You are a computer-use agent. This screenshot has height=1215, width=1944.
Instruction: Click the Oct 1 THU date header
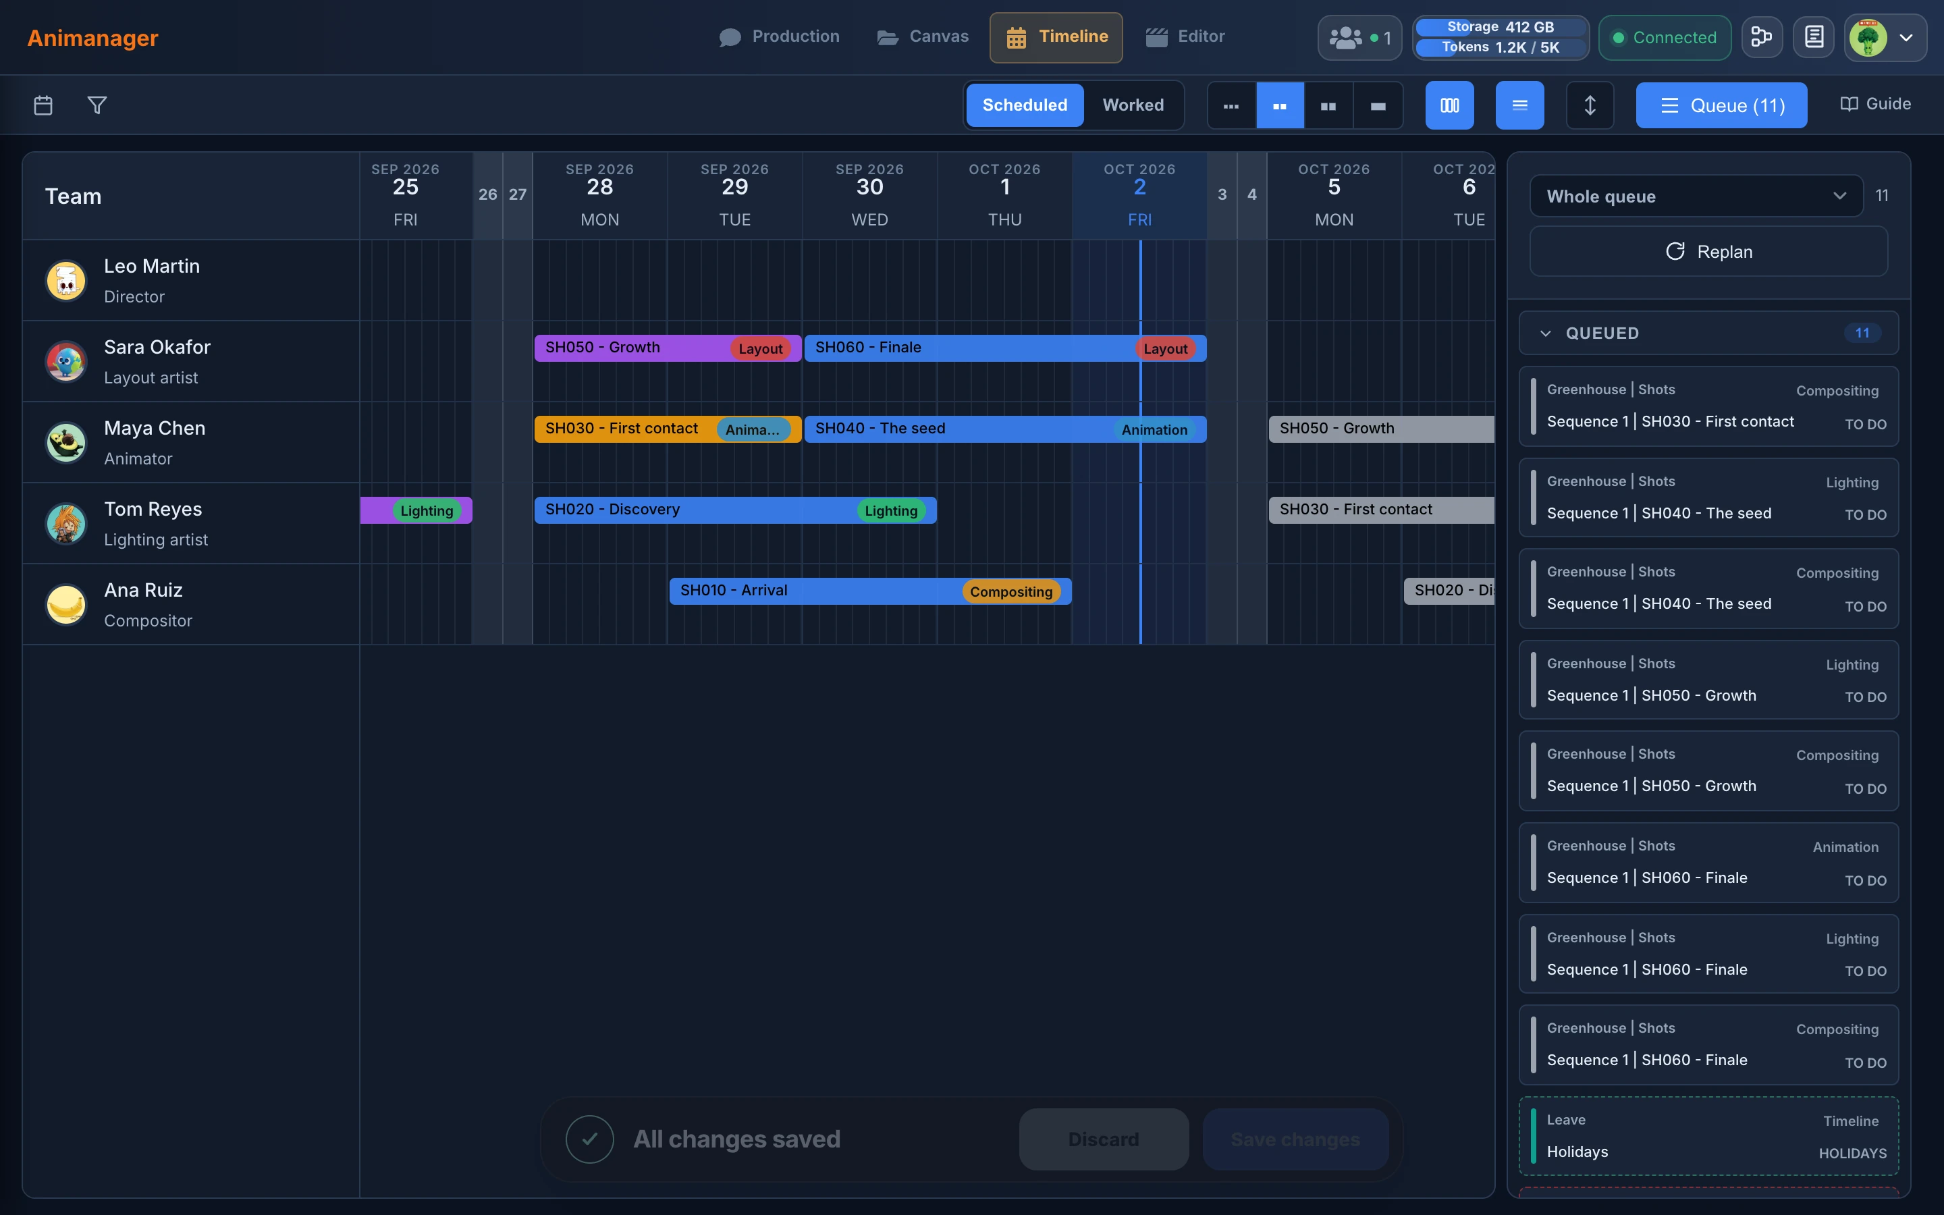(1004, 195)
